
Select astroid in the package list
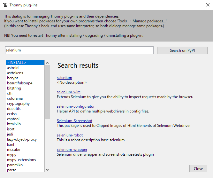pos(25,68)
